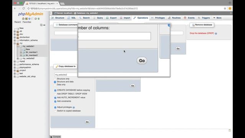Screen dimensions: 245x138
Task: Switch to the Structure tab
Action: click(x=58, y=18)
